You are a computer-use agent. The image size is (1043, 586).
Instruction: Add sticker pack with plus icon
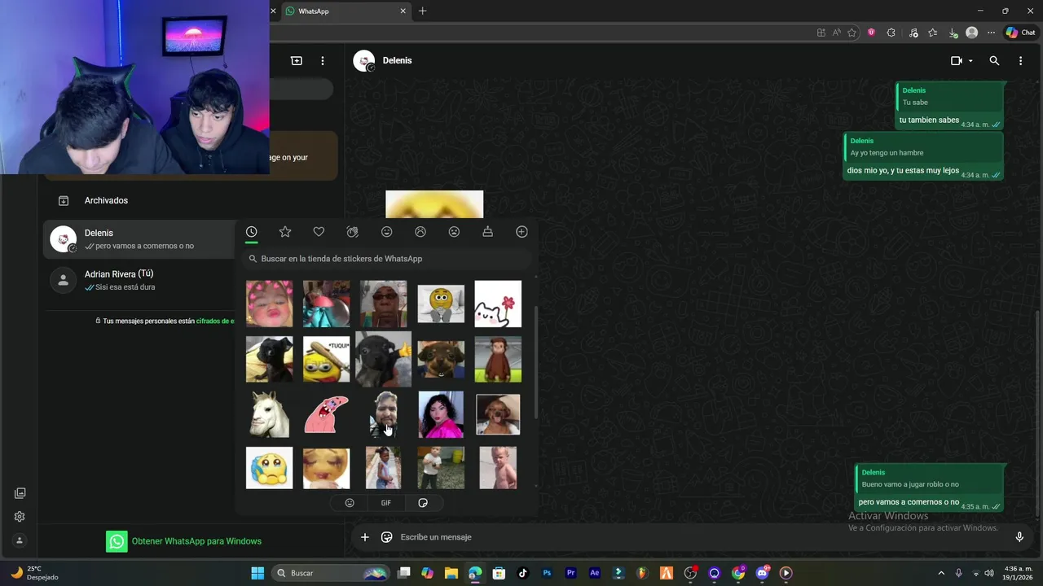[521, 232]
